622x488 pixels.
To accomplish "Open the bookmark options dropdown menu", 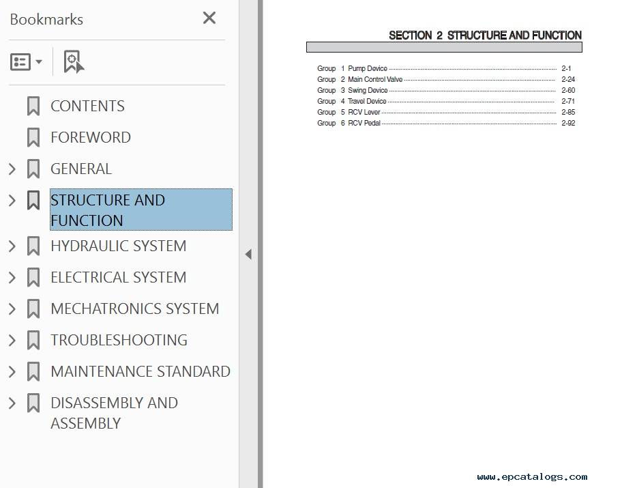I will point(26,61).
